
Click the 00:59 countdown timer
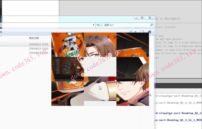[x=102, y=37]
